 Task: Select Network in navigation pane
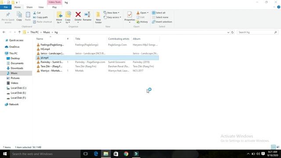(12, 104)
